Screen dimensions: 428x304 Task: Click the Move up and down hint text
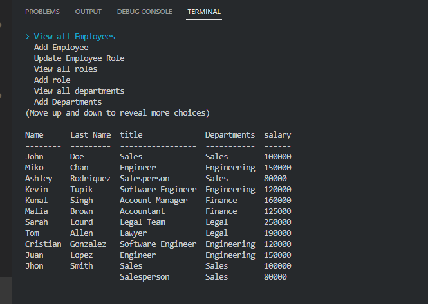(x=117, y=113)
